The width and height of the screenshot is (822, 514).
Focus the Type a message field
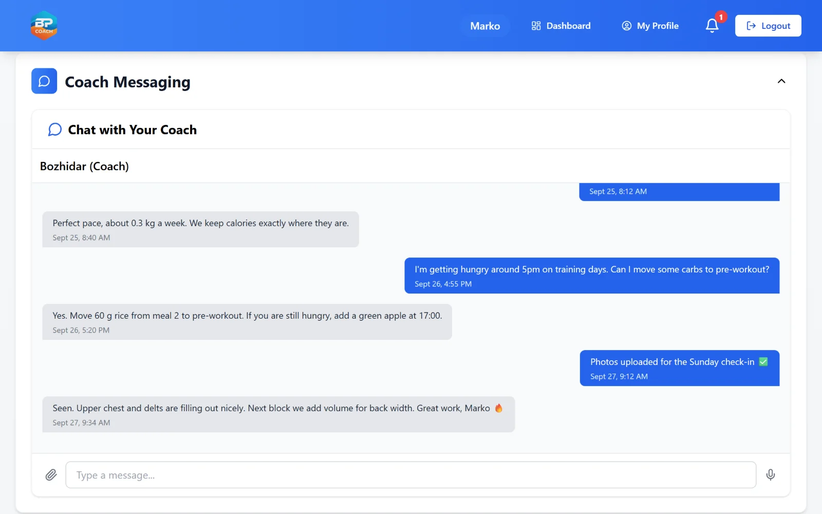point(410,475)
